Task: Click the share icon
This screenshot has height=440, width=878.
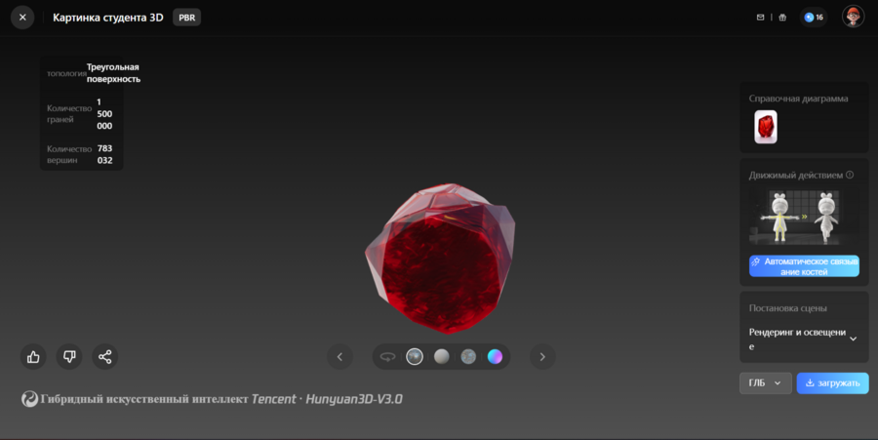Action: pyautogui.click(x=105, y=357)
